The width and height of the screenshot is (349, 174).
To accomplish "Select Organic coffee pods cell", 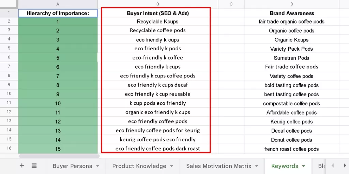I will coord(292,31).
